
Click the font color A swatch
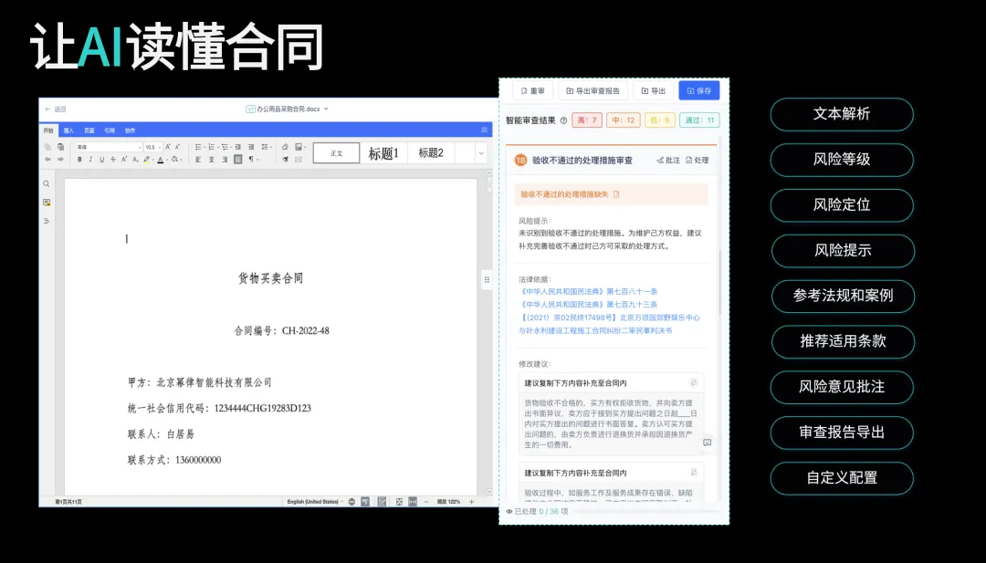tap(161, 160)
